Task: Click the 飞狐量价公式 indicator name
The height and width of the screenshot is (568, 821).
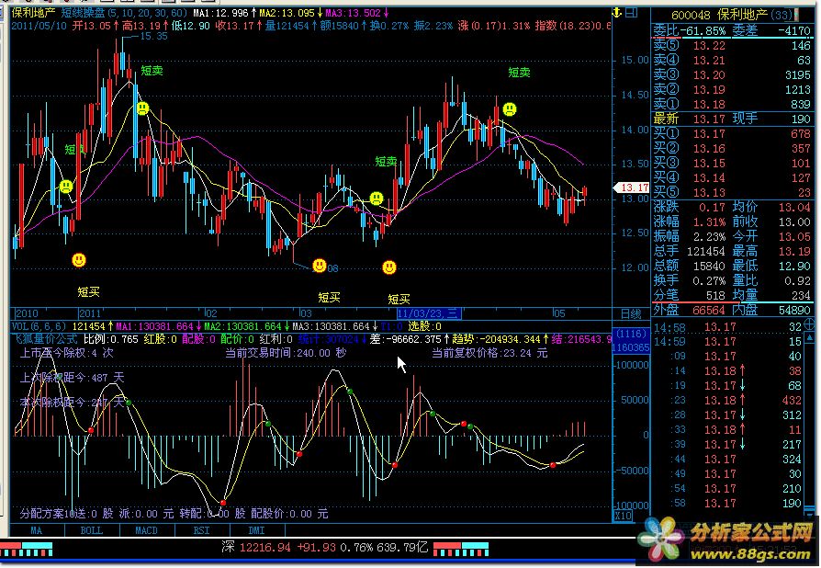Action: point(46,339)
